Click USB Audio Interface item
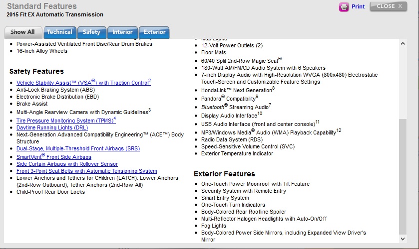This screenshot has height=249, width=419. pyautogui.click(x=260, y=124)
